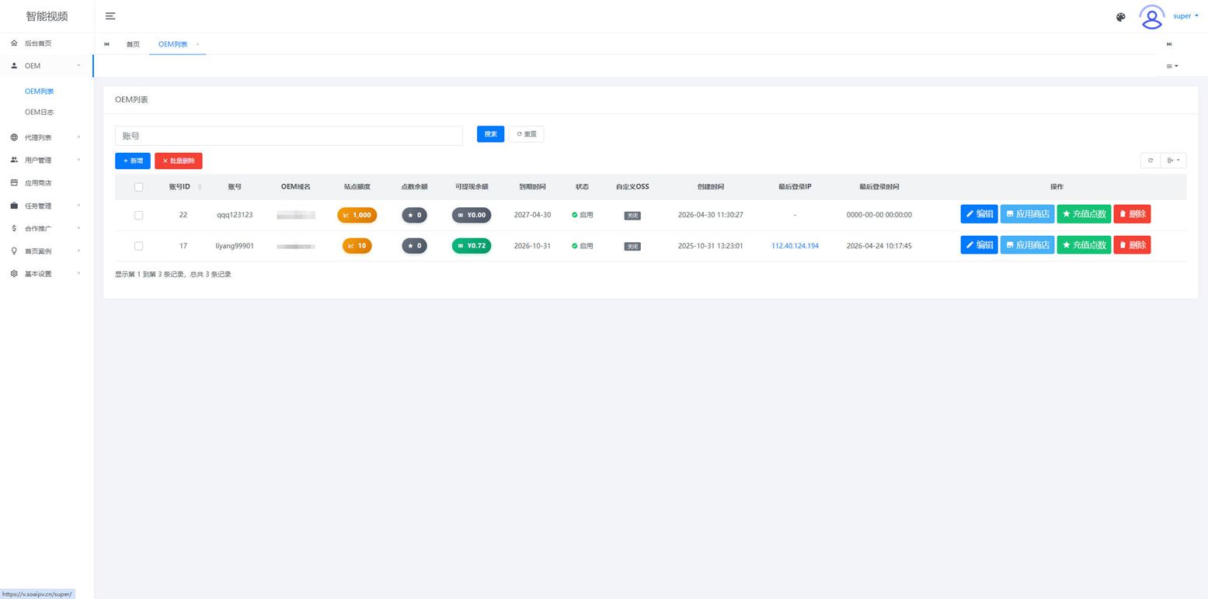Screen dimensions: 1208x599
Task: Switch to the 首页 tab
Action: [133, 44]
